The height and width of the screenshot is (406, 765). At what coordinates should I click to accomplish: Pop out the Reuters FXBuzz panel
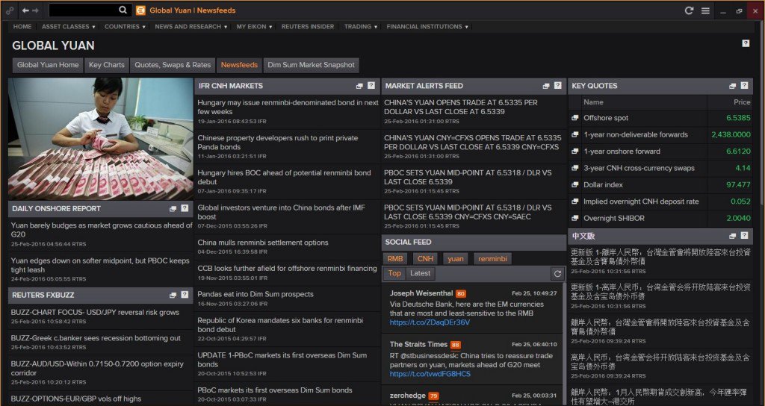point(173,295)
